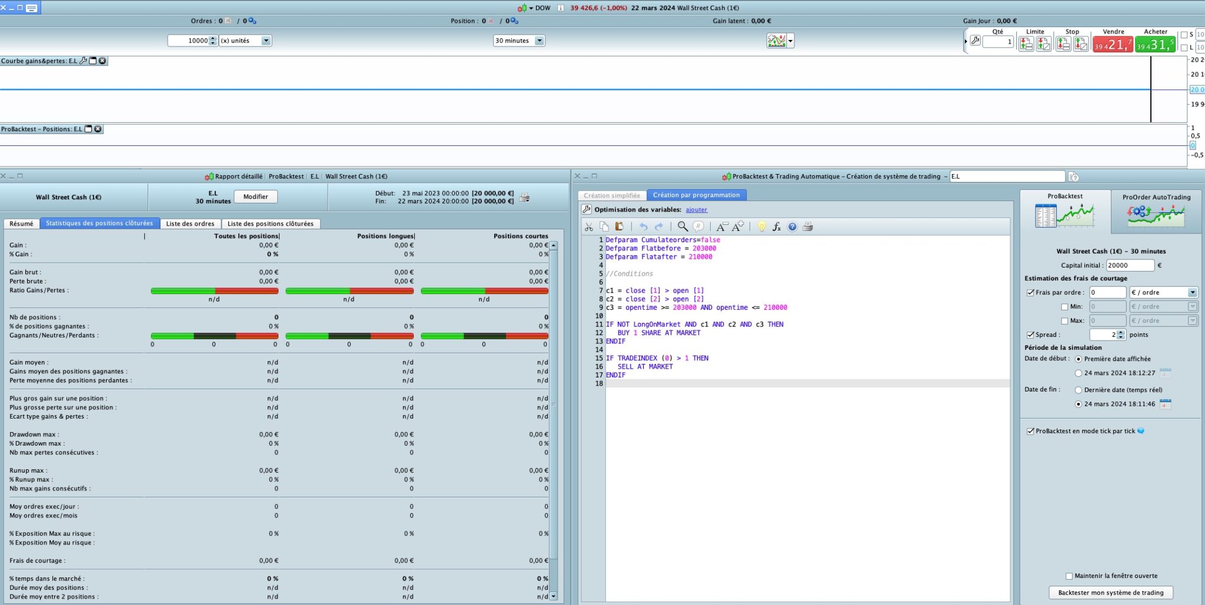Open the 30 minutes timeframe dropdown
The height and width of the screenshot is (605, 1205).
(x=540, y=41)
